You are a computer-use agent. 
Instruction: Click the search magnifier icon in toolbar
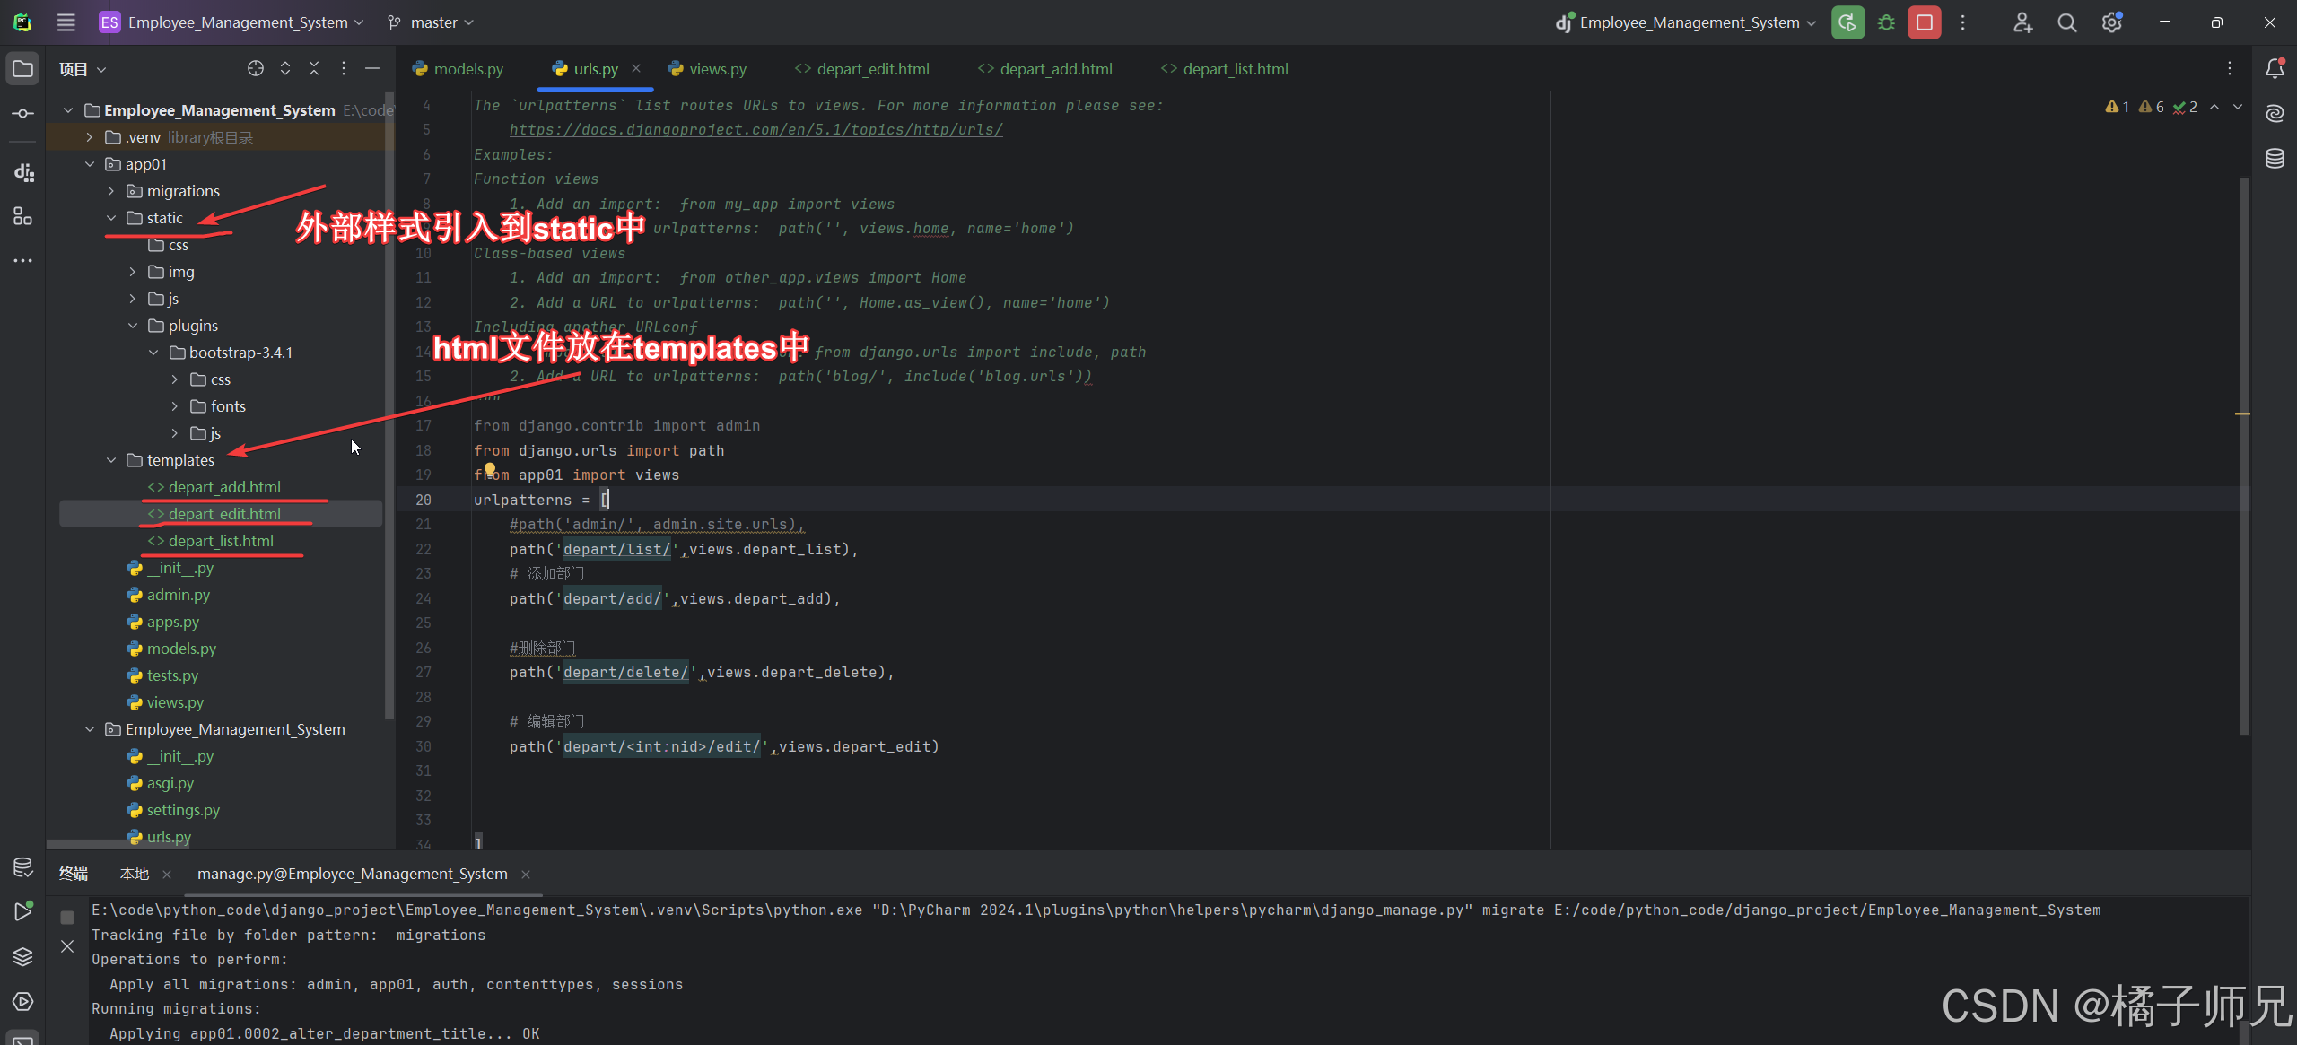click(x=2067, y=22)
